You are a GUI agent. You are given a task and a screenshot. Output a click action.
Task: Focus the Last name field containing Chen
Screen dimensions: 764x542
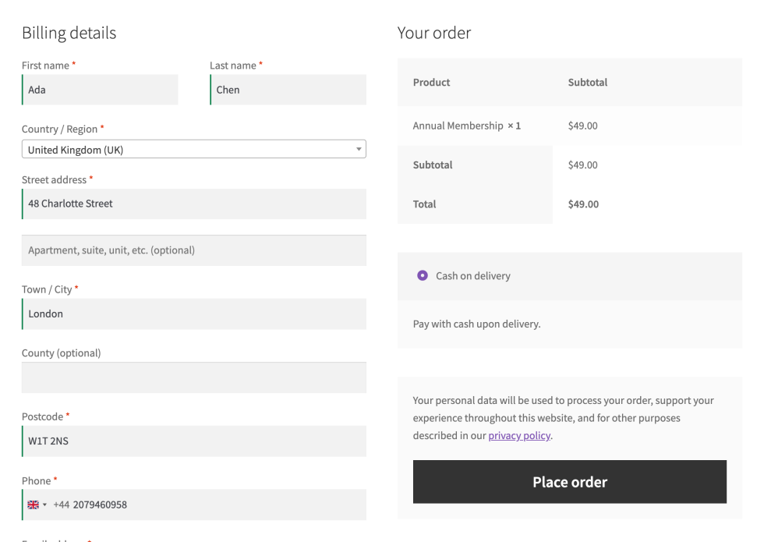pyautogui.click(x=288, y=90)
